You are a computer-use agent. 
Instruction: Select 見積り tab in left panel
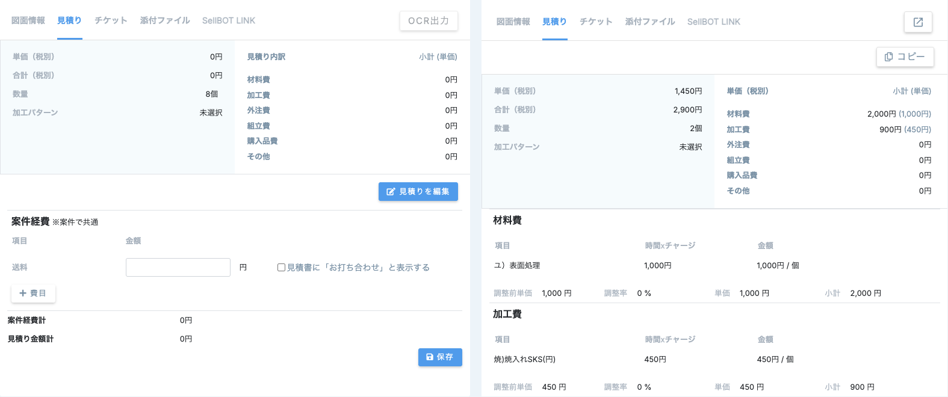click(x=70, y=20)
